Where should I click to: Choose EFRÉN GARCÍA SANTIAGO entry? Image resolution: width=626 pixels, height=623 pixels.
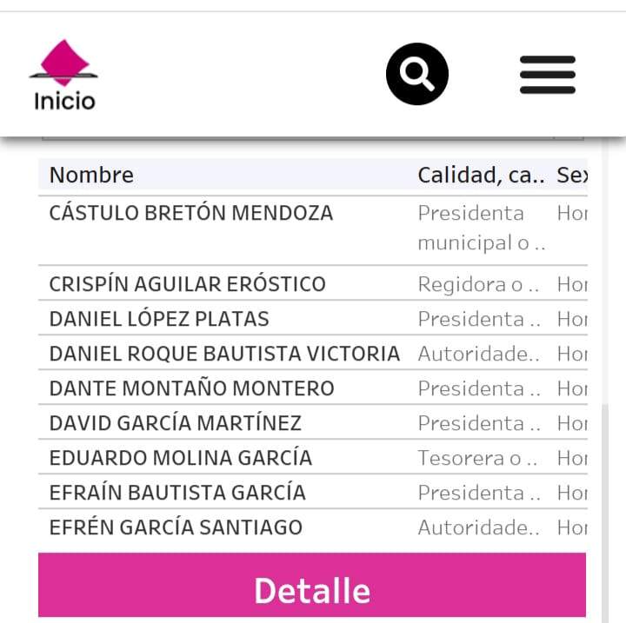(x=176, y=527)
